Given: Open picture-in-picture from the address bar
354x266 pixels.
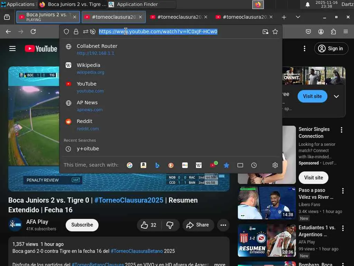Looking at the screenshot, I should 265,32.
